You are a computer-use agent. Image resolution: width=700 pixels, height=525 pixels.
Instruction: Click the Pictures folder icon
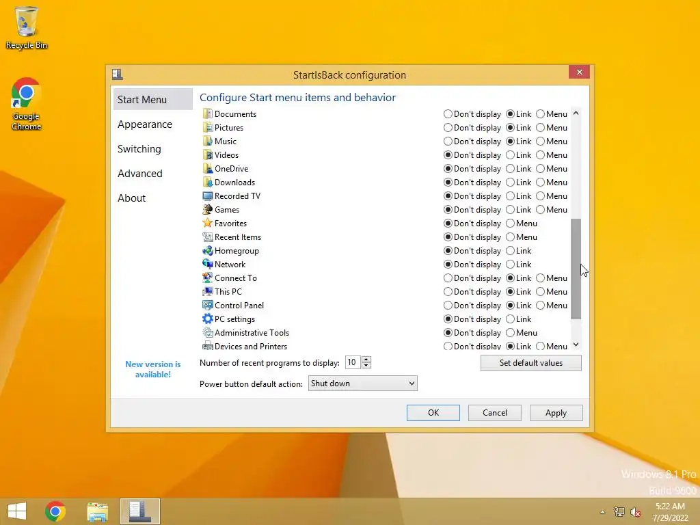point(208,128)
